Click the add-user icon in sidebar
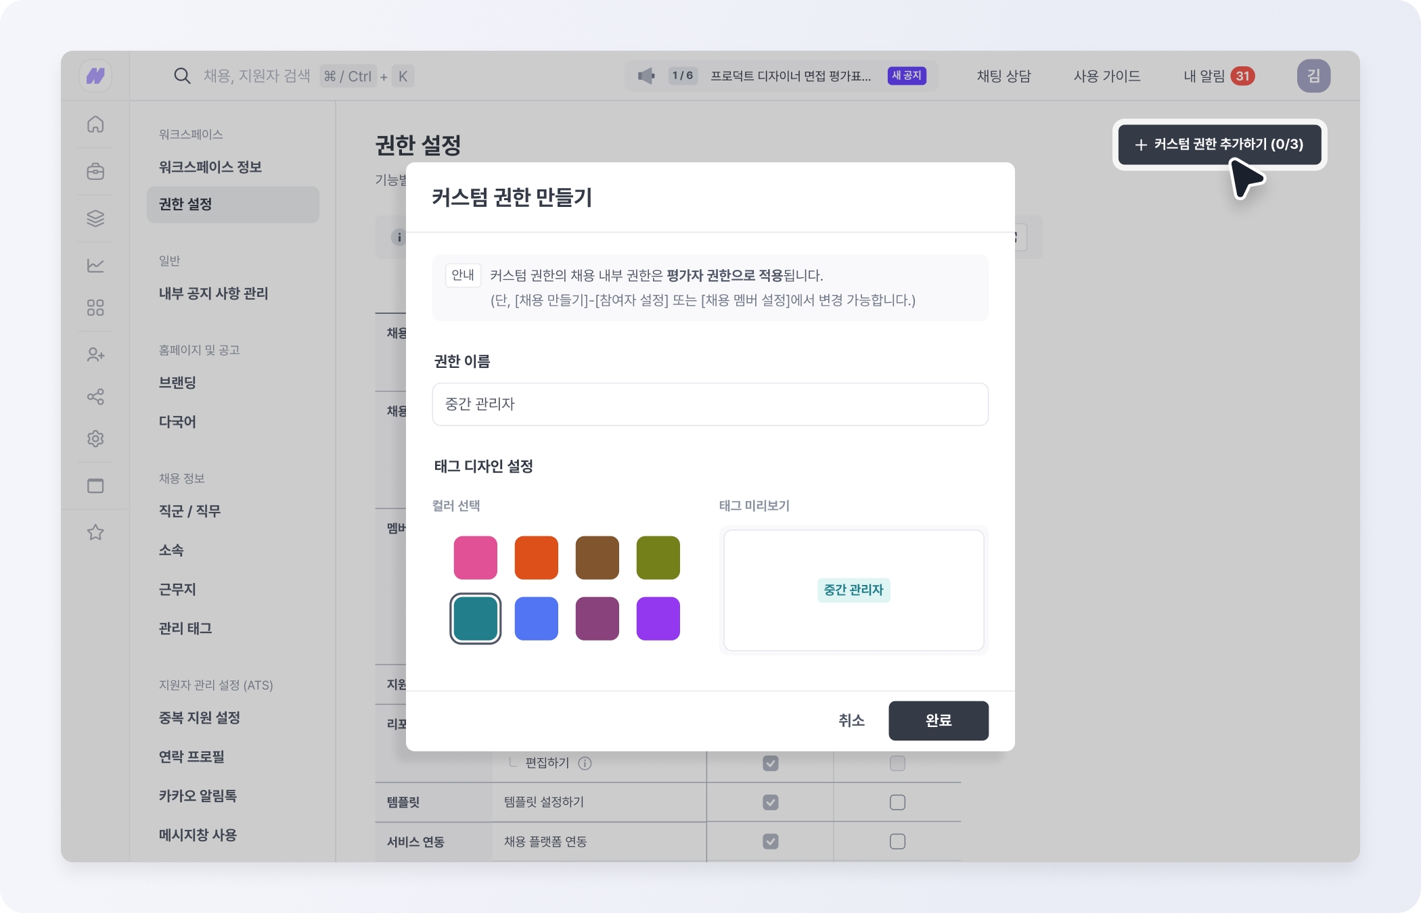The height and width of the screenshot is (913, 1421). [95, 354]
